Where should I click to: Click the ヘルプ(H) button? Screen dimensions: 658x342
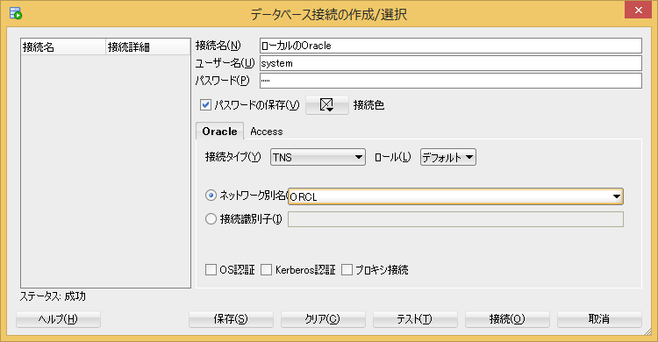pos(58,319)
